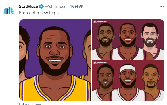This screenshot has height=105, width=167.
Task: Open the StatMuse display name link
Action: coord(28,7)
